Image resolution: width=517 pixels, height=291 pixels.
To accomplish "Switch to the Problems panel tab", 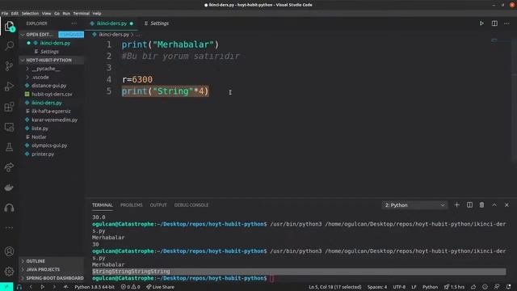I will (x=131, y=205).
